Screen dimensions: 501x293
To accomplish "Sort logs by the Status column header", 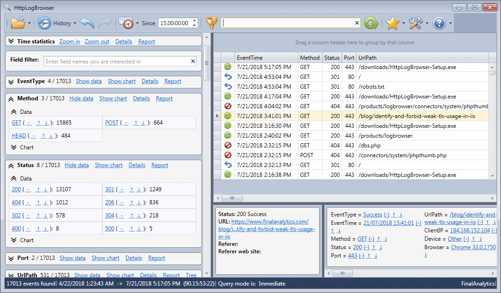I will pos(332,57).
